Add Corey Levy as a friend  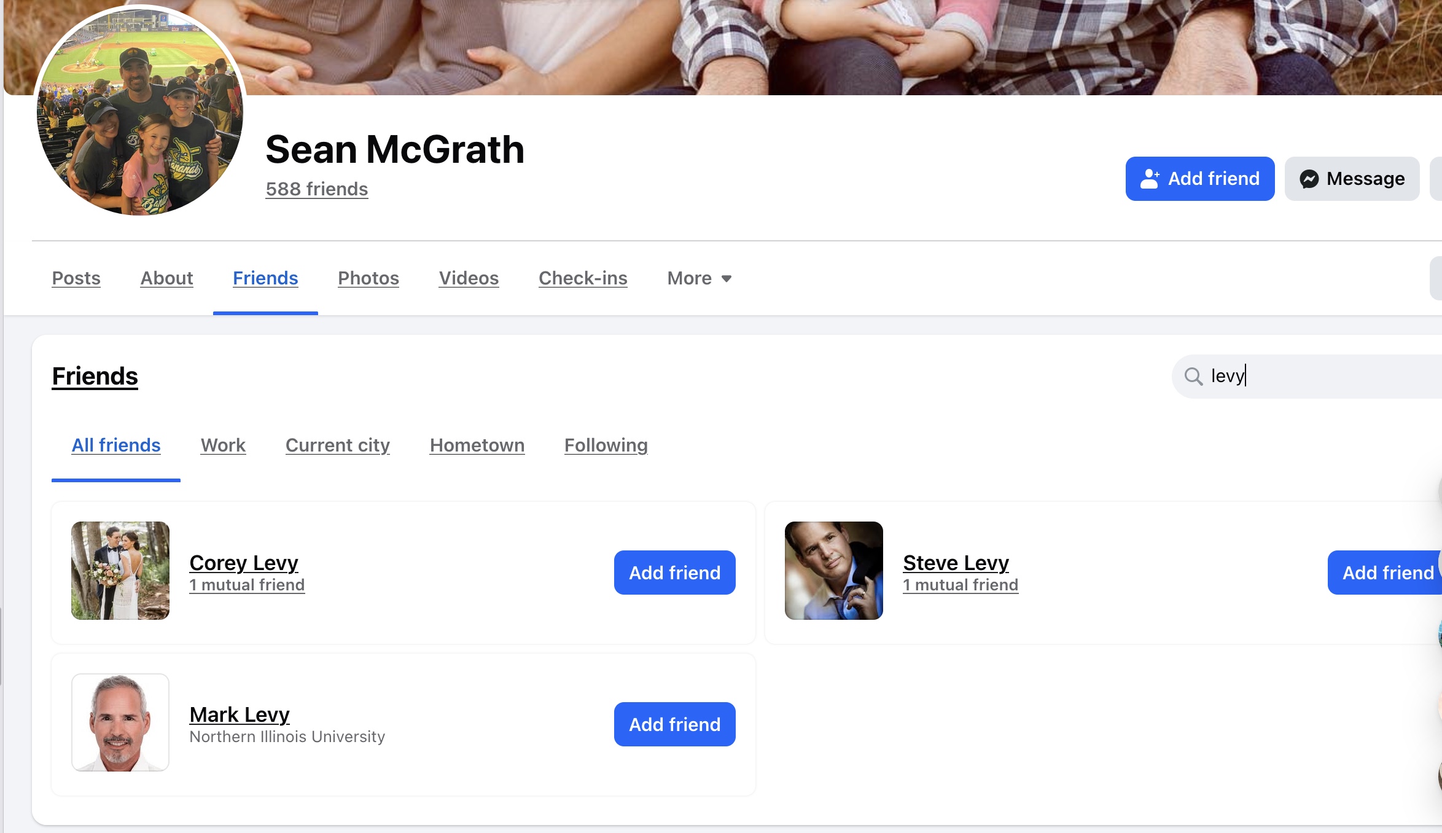click(x=674, y=573)
